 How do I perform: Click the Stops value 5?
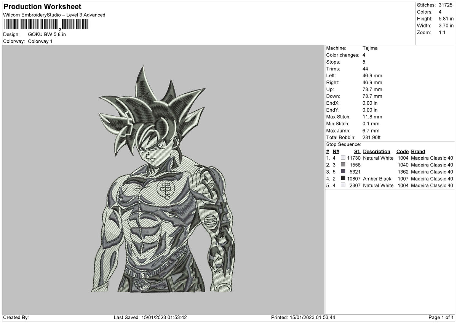pos(364,62)
